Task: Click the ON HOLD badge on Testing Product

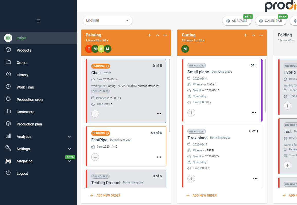Action: click(100, 176)
